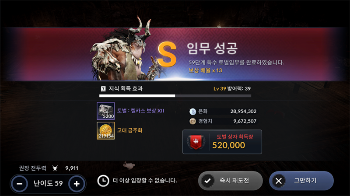Tap the red subjugation box emblem

point(196,142)
